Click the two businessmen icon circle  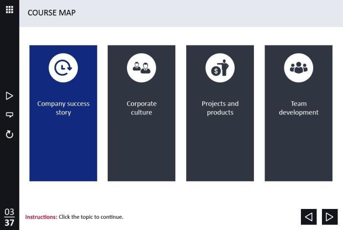click(x=142, y=68)
